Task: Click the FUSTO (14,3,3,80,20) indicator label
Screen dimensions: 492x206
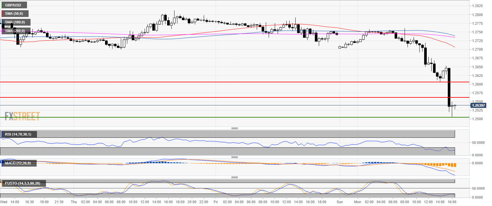Action: [23, 184]
